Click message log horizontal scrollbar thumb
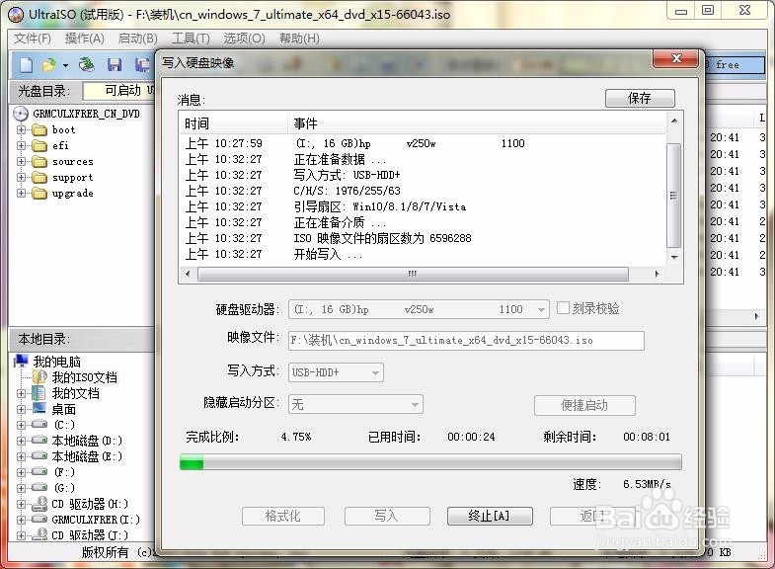Screen dimensions: 775x569 (x=413, y=274)
